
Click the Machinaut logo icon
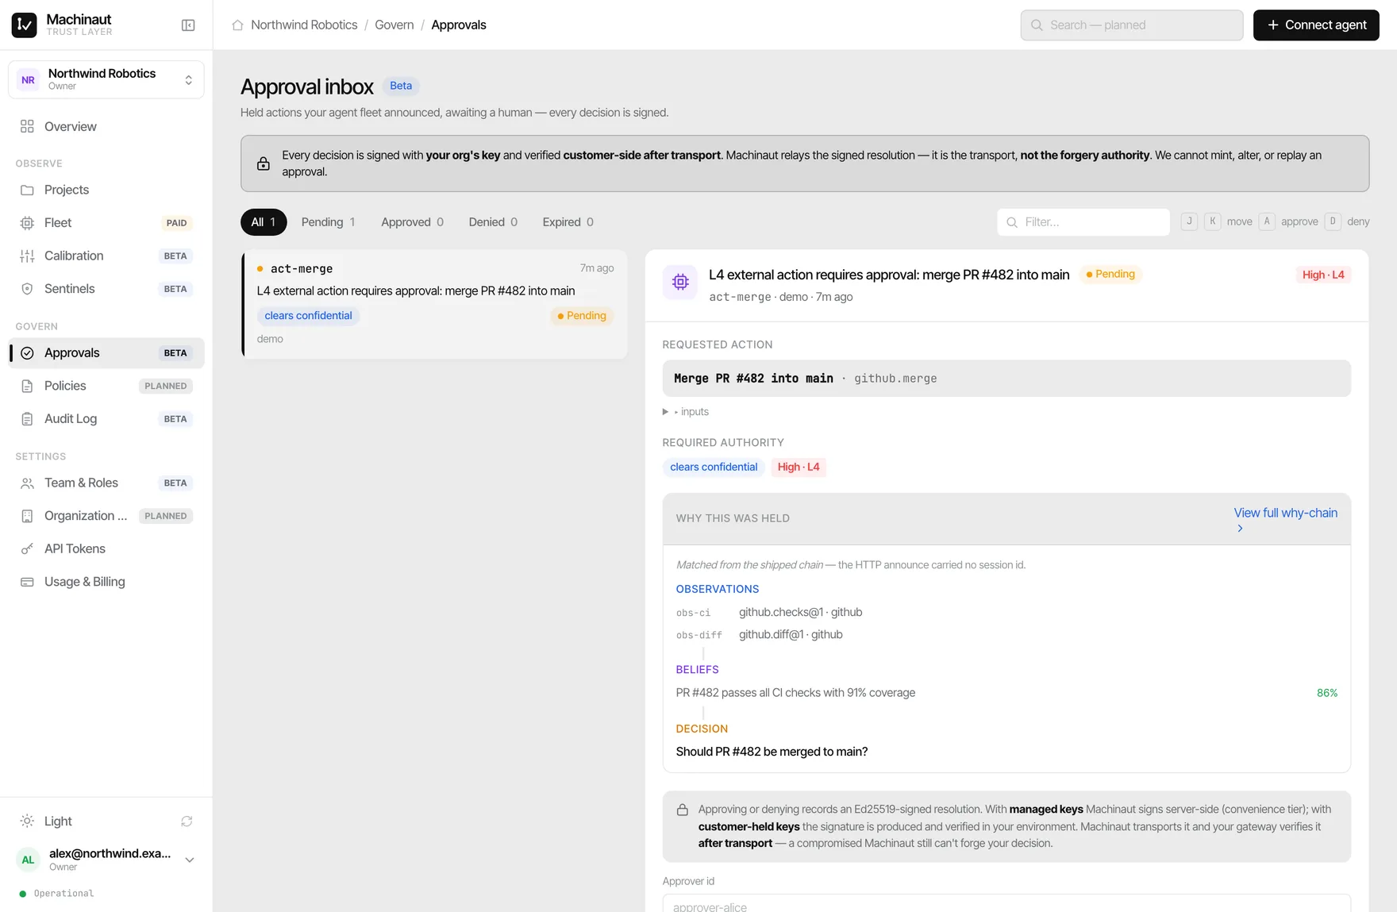click(24, 25)
